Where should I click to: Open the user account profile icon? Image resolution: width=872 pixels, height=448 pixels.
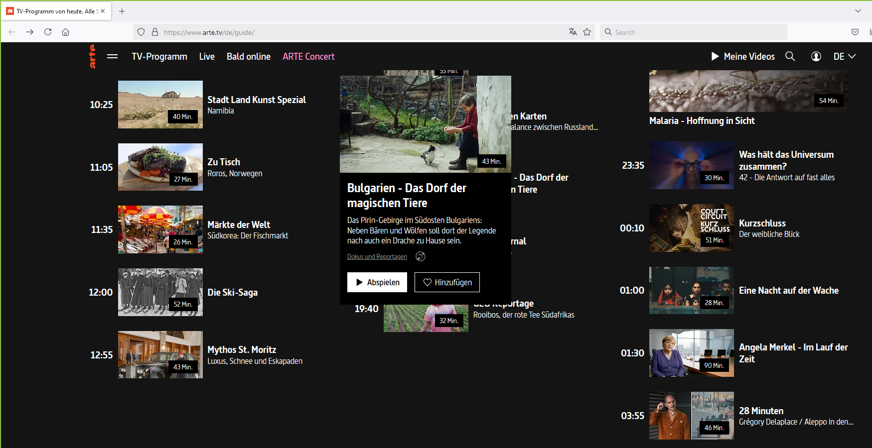pyautogui.click(x=816, y=56)
